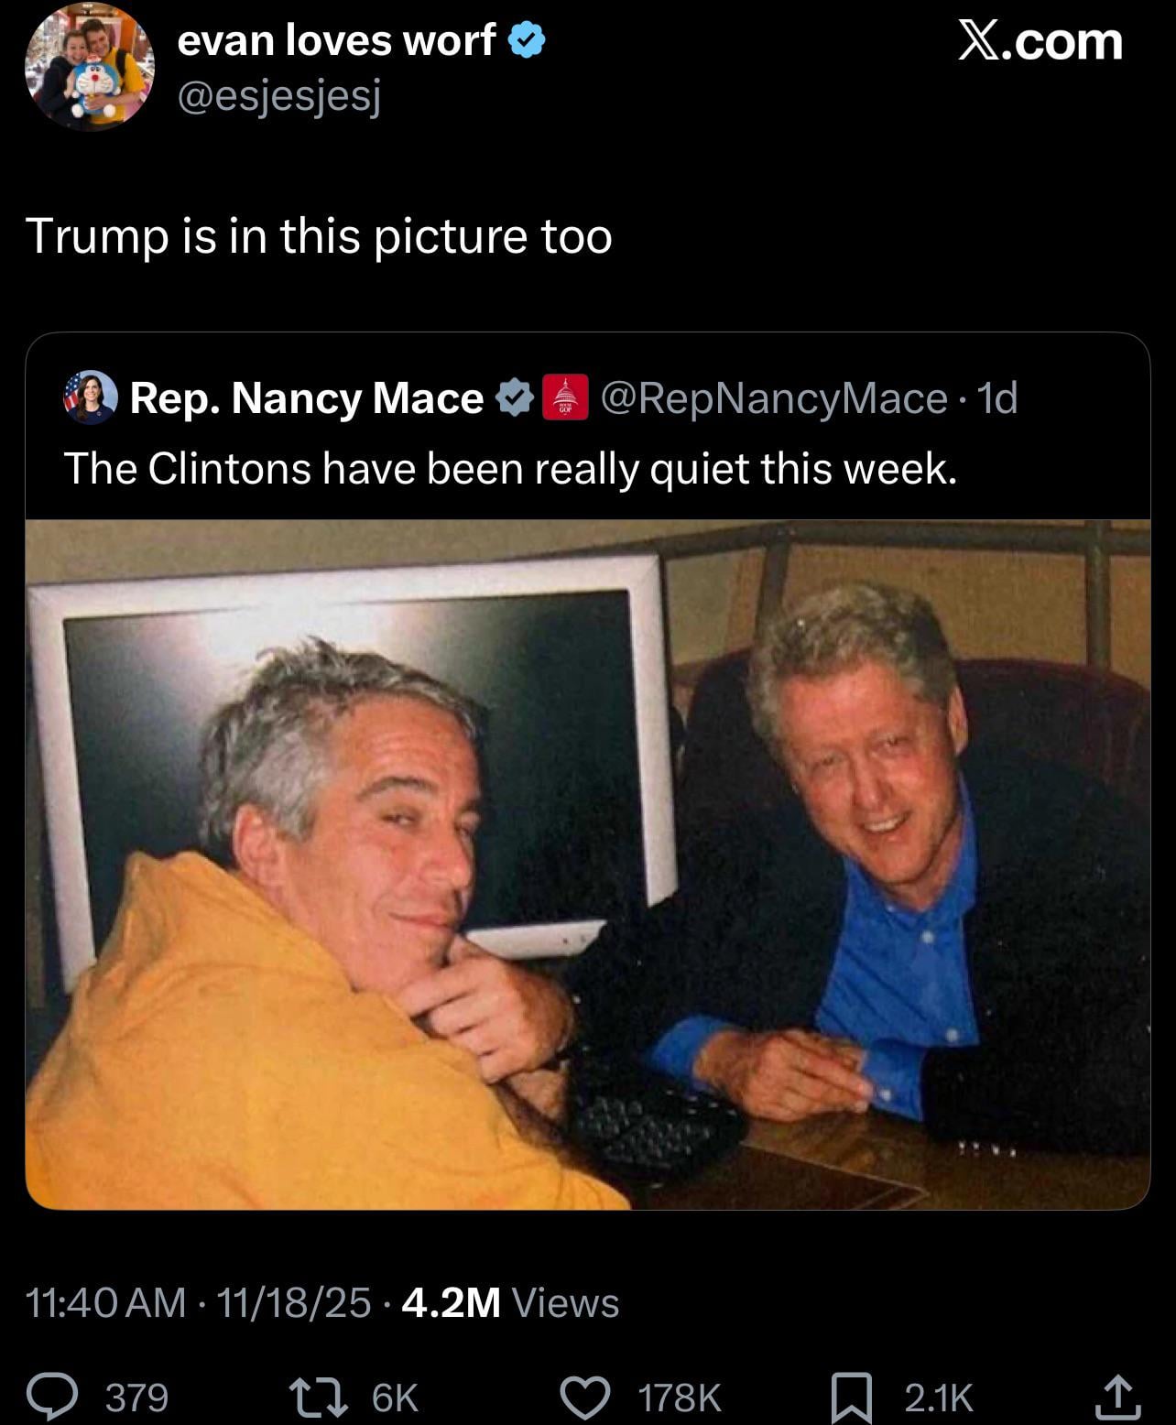Click the X.com logo
1176x1425 pixels.
pyautogui.click(x=1040, y=42)
